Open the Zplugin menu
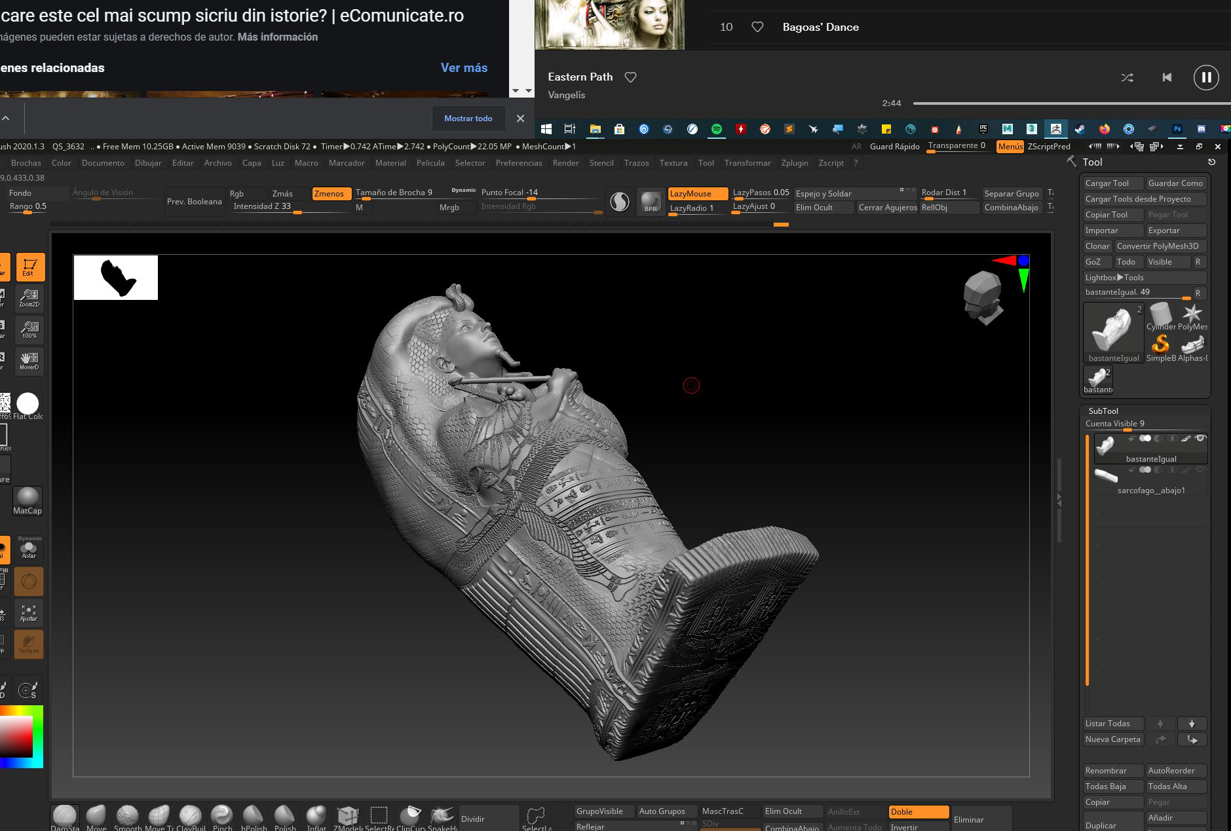The image size is (1231, 831). pyautogui.click(x=795, y=163)
